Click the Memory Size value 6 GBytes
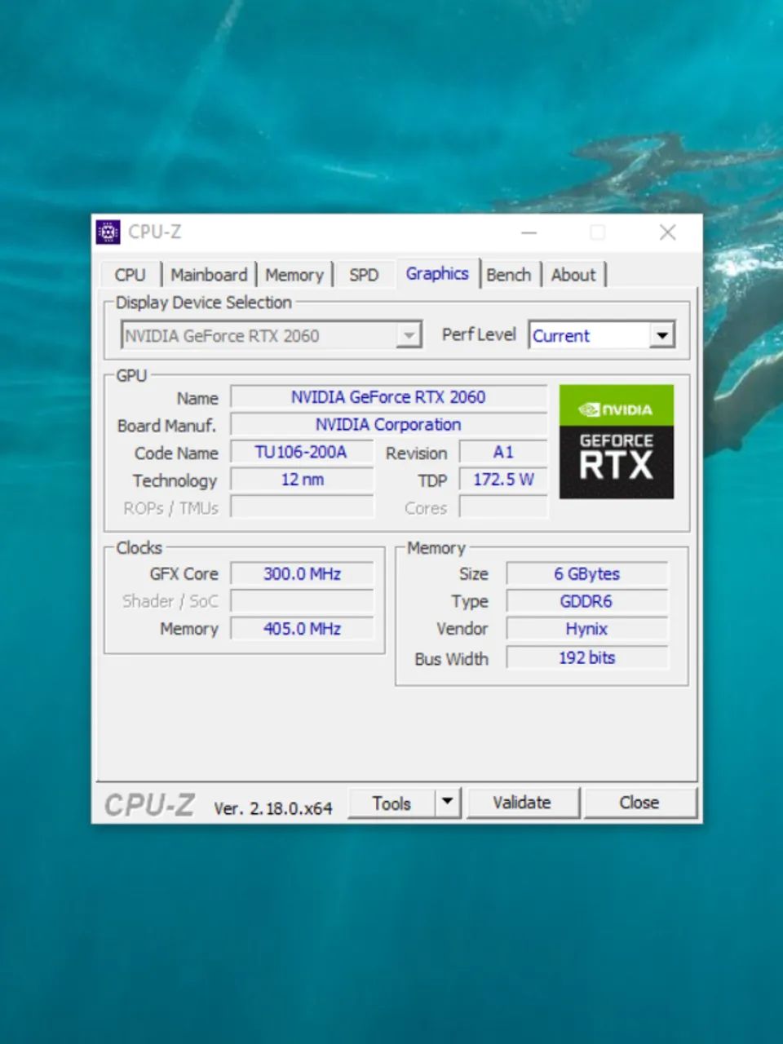Screen dimensions: 783x1044 tap(587, 574)
